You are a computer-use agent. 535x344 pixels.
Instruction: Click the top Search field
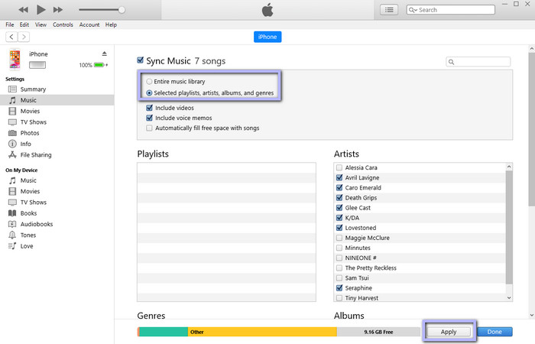pos(451,10)
